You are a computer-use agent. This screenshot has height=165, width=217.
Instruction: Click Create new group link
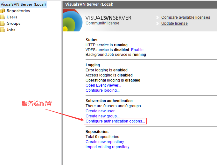[102, 116]
